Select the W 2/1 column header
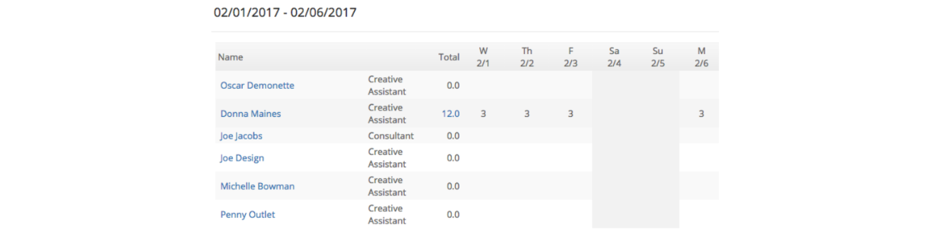 pos(483,57)
